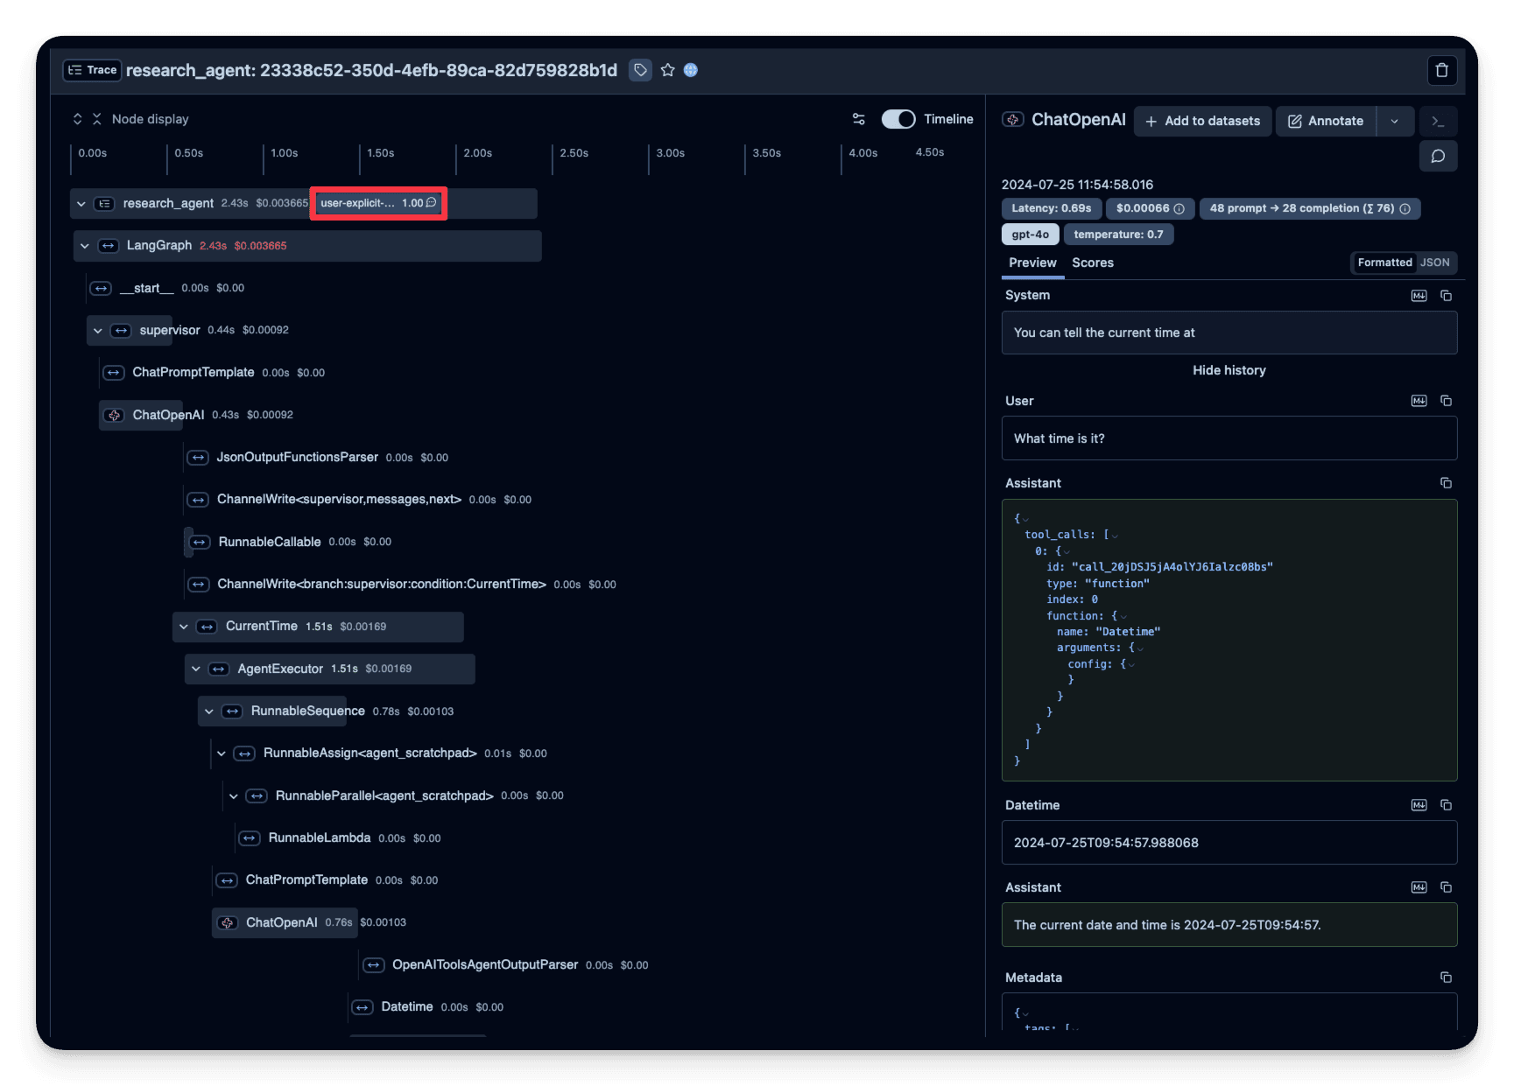Click the trace tag icon
1514x1086 pixels.
point(641,70)
